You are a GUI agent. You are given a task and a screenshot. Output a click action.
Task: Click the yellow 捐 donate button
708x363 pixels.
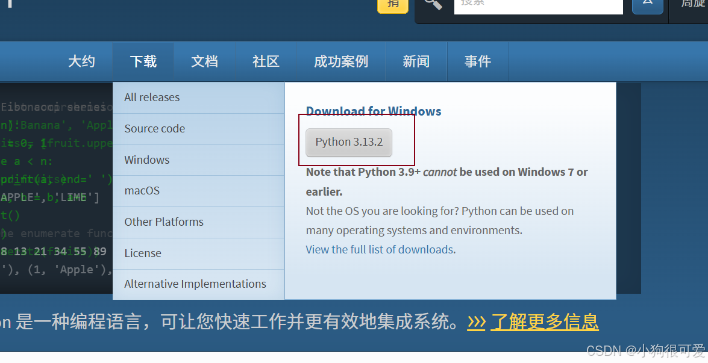coord(393,5)
